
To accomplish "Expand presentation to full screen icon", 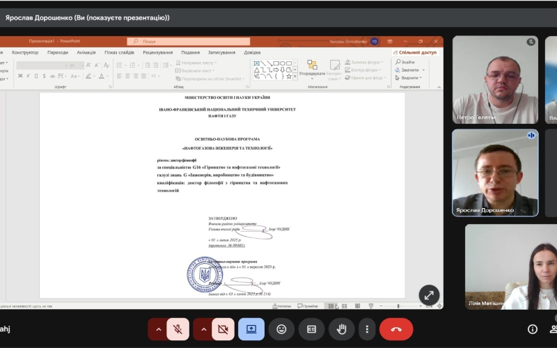I will (x=429, y=295).
